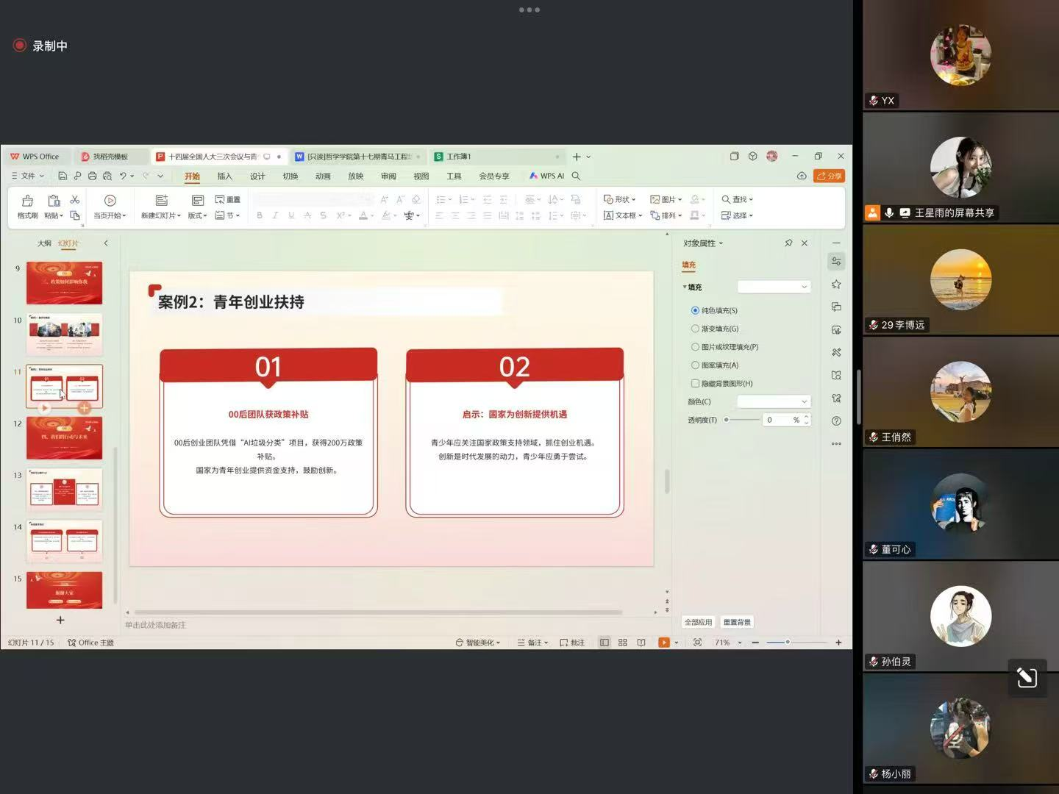This screenshot has height=794, width=1059.
Task: Open the 智能美化 dropdown in status bar
Action: [478, 643]
